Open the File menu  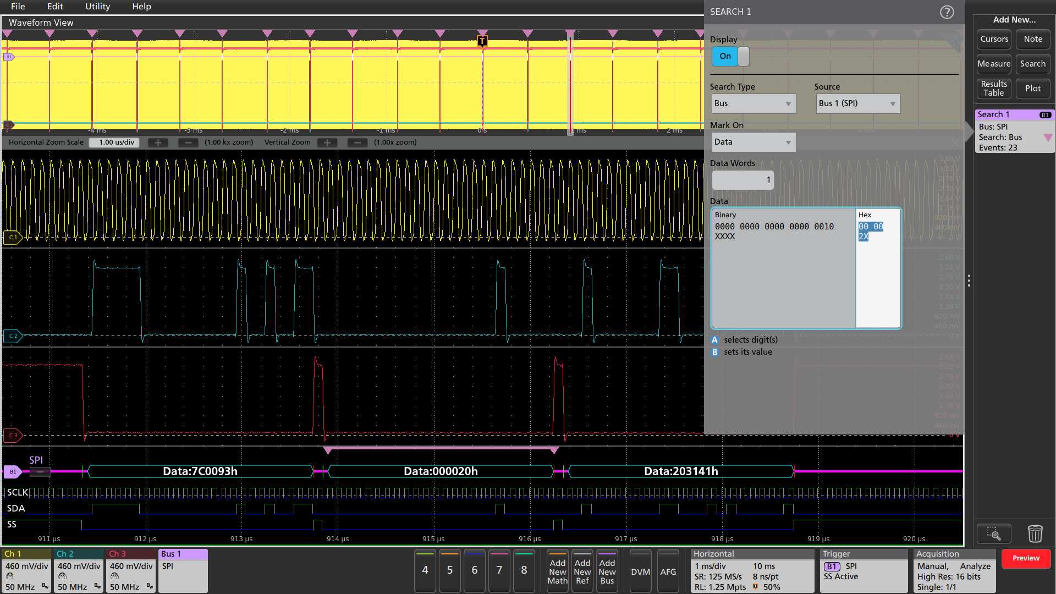pos(18,7)
